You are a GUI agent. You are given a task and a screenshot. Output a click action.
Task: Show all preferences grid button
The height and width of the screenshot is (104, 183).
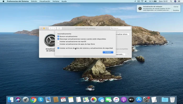59,28
